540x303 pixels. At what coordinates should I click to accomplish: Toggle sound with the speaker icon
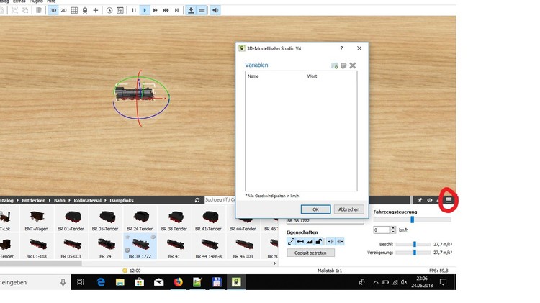(x=215, y=10)
